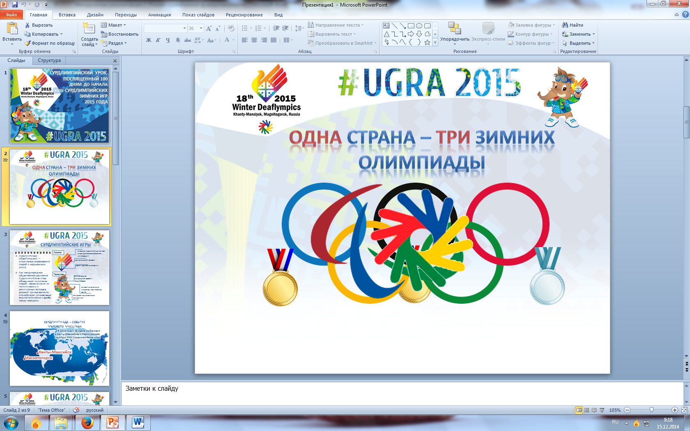Click the Paste (Вставить) clipboard icon
The image size is (690, 431).
(12, 28)
